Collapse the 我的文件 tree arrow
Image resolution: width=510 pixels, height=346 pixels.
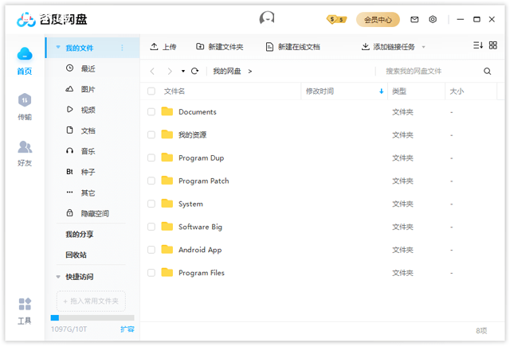58,48
